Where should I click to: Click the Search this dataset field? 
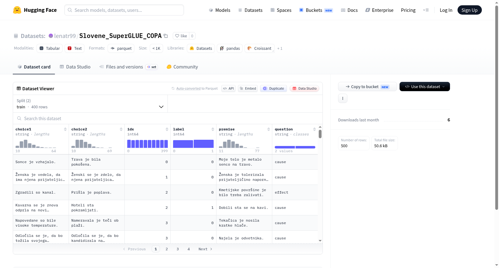click(x=168, y=119)
